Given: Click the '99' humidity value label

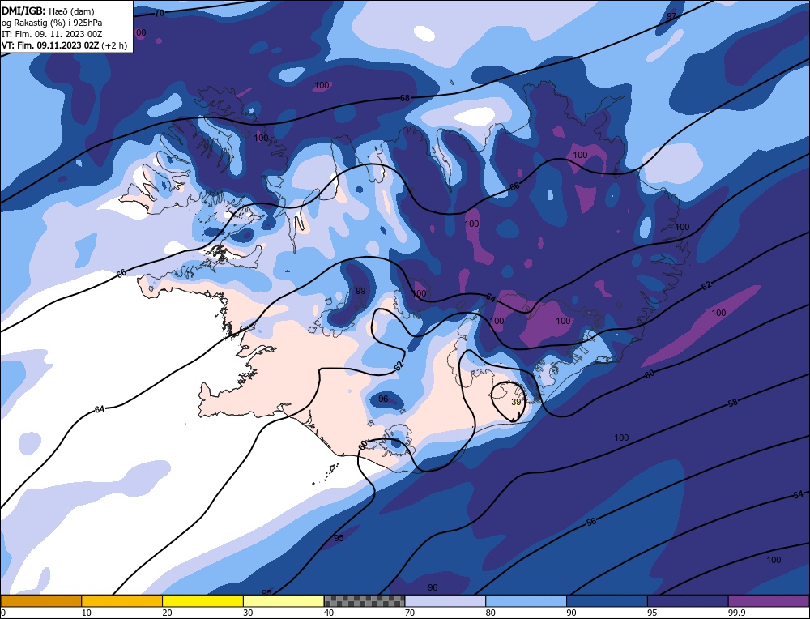Looking at the screenshot, I should pos(360,291).
